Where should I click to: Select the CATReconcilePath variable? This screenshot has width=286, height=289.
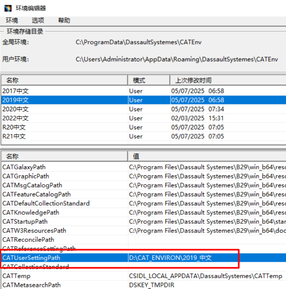coord(28,240)
